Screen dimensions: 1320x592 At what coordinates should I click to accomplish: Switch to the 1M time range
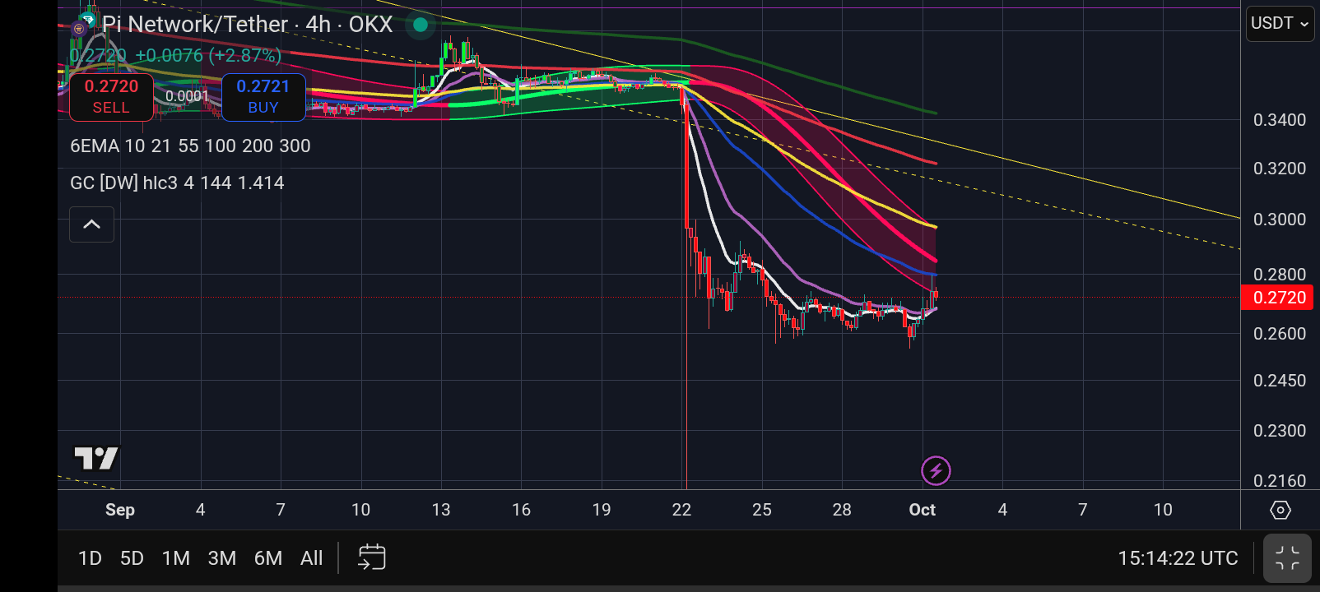coord(176,558)
